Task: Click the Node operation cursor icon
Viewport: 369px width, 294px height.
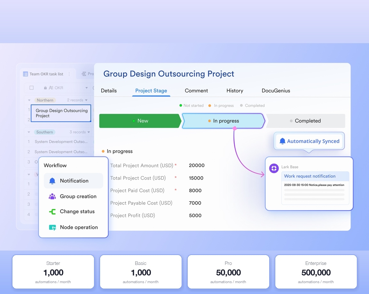Action: coord(52,228)
